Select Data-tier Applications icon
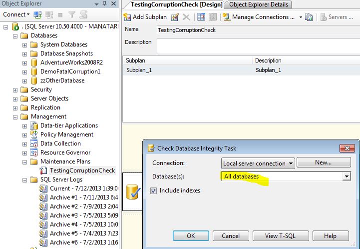Viewport: 360px width, 249px height. tap(34, 125)
